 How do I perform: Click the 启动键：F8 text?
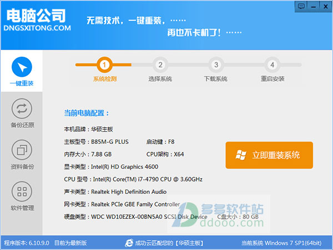160,142
